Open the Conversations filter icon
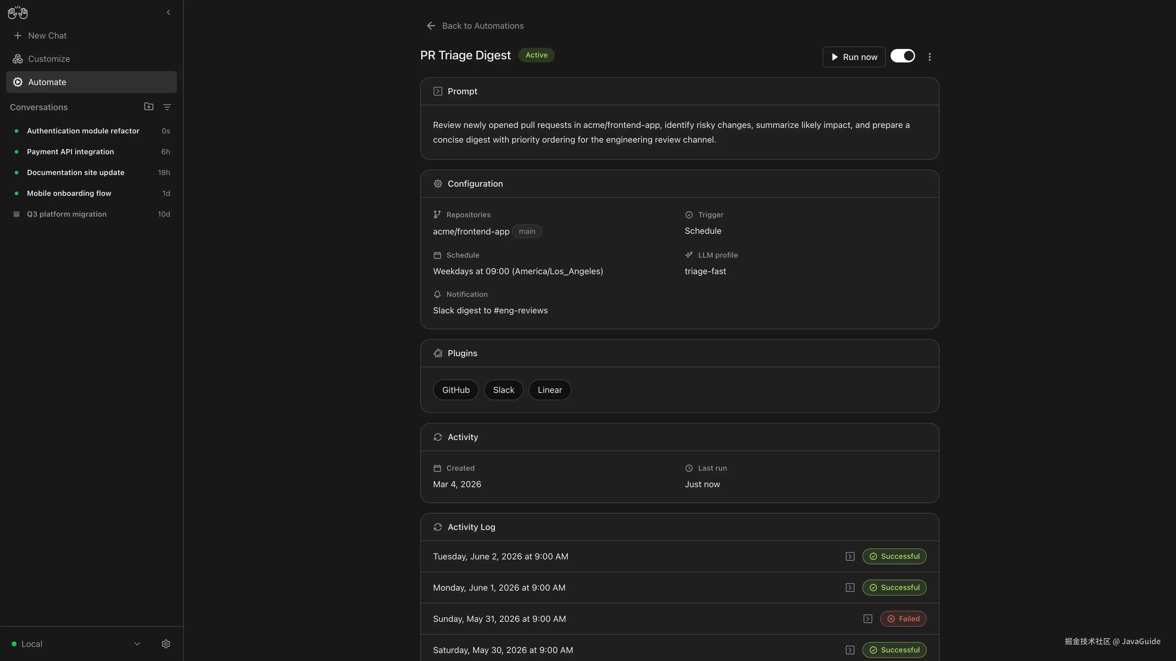Viewport: 1176px width, 661px height. pyautogui.click(x=167, y=107)
